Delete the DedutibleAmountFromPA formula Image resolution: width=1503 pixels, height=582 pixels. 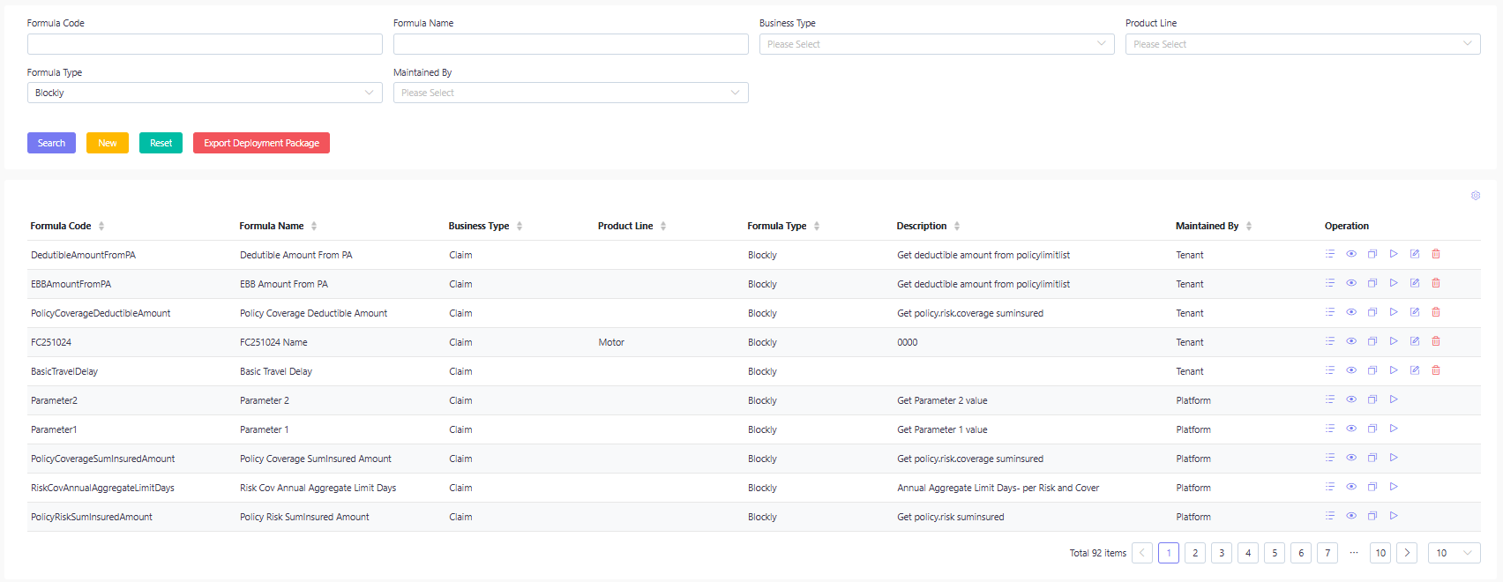[1436, 254]
